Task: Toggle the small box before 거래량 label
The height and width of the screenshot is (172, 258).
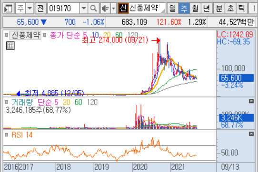Action: 6,102
